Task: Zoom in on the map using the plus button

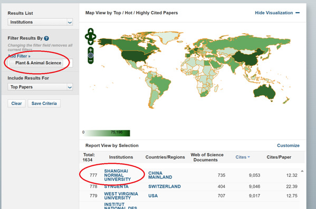Action: [x=91, y=50]
